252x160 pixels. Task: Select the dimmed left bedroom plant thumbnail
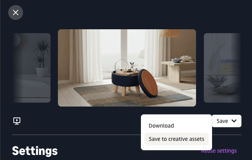(x=31, y=68)
